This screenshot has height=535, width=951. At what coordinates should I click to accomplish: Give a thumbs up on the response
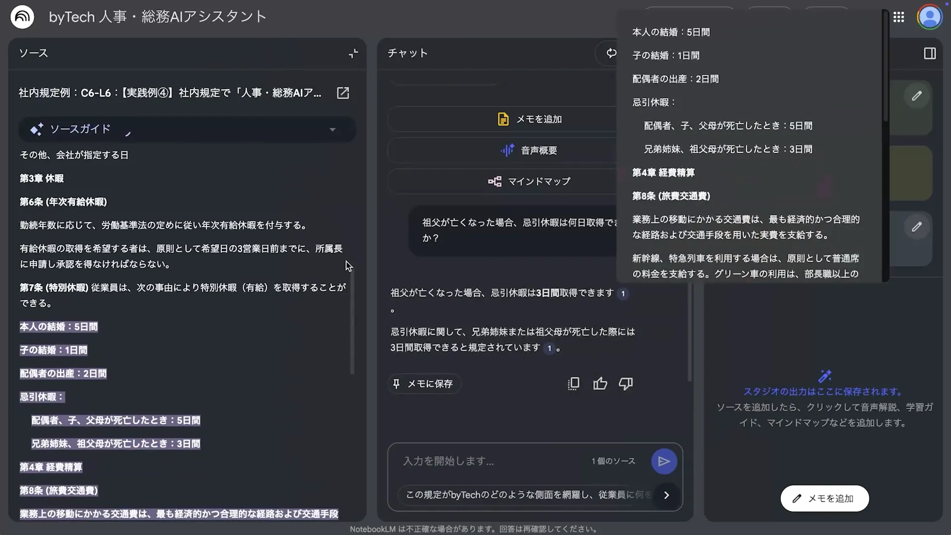(600, 383)
